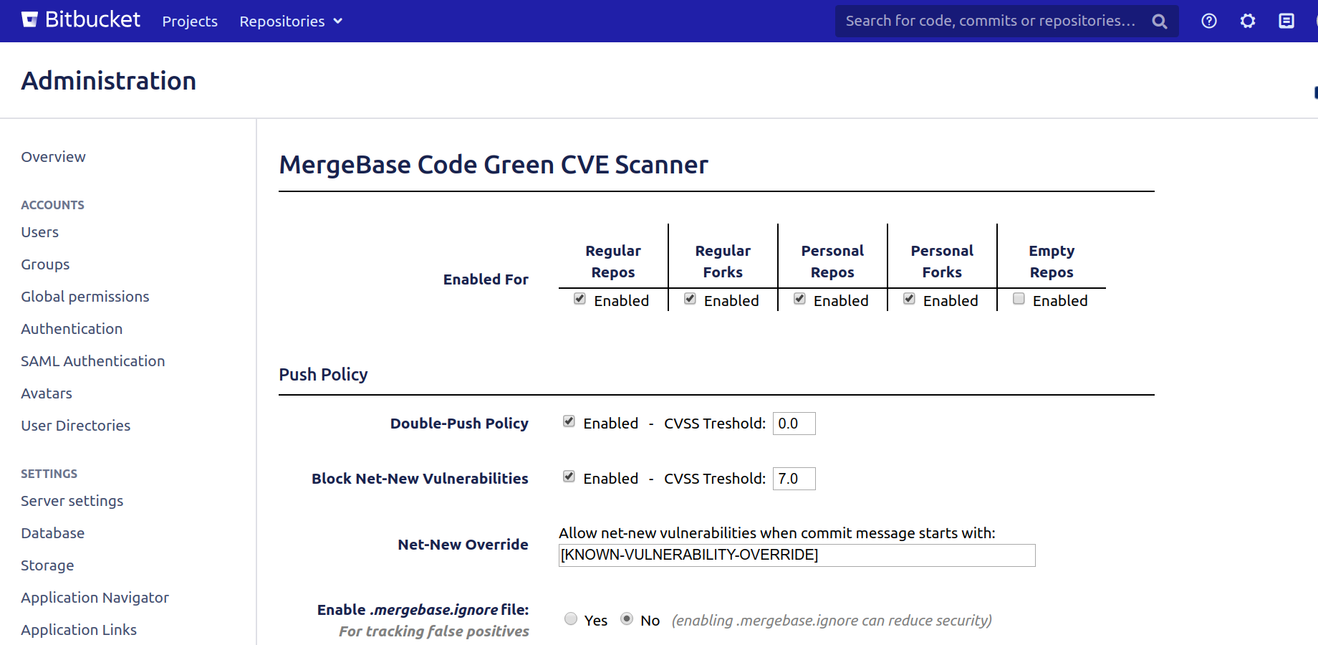The image size is (1318, 645).
Task: Go to Overview in sidebar
Action: click(x=53, y=157)
